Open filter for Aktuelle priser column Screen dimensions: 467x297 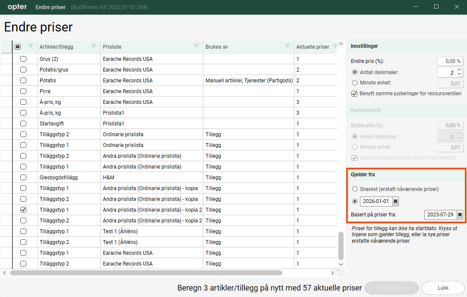click(x=334, y=46)
